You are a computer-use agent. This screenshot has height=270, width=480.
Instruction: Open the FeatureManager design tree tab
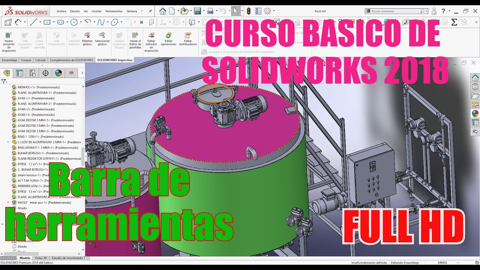[x=6, y=73]
